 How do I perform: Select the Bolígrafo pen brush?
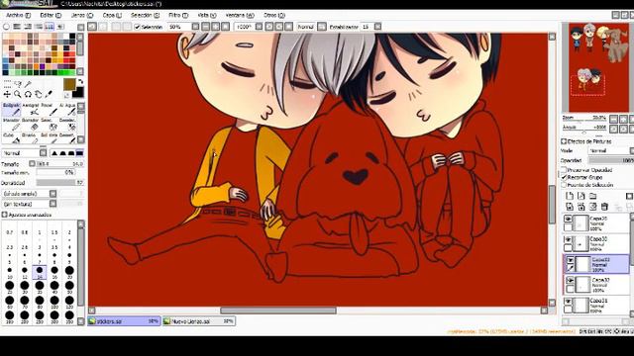[x=11, y=109]
